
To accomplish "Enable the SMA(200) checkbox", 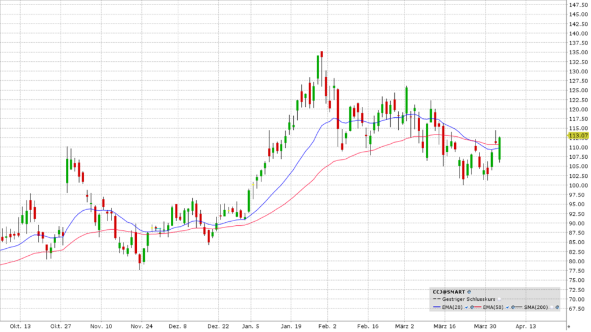I will click(x=551, y=307).
